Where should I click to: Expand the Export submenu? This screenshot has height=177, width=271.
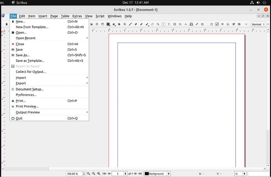click(x=49, y=83)
